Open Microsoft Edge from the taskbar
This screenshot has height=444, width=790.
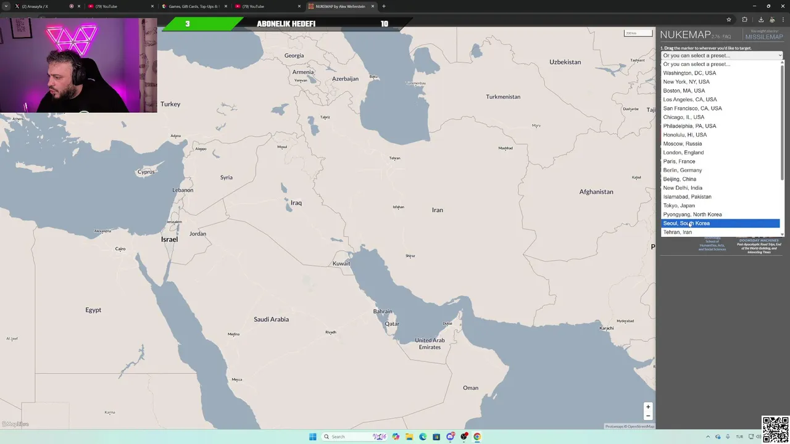(423, 437)
